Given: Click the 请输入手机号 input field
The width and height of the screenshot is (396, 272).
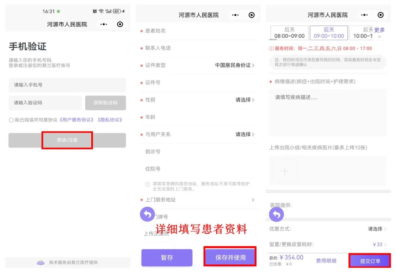Looking at the screenshot, I should (x=67, y=85).
